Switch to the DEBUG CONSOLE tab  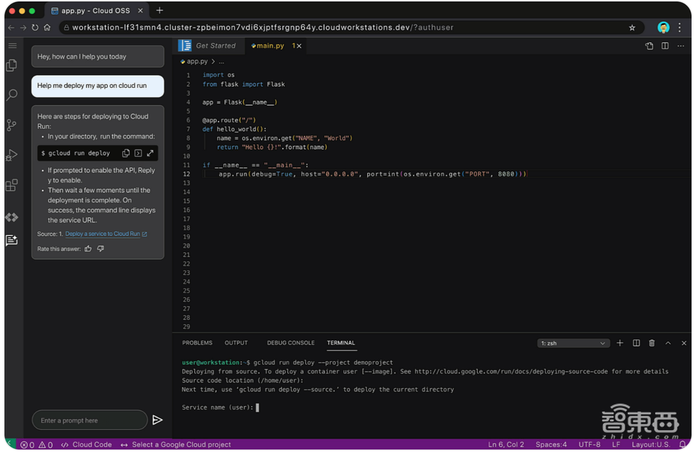point(290,343)
